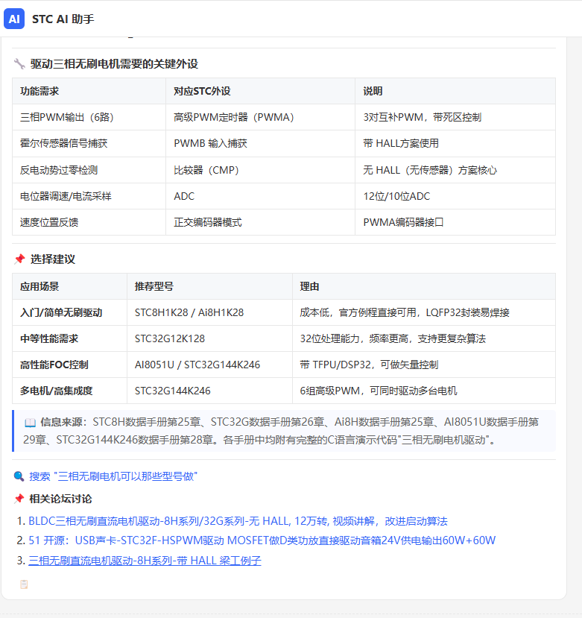The image size is (582, 618).
Task: Click the 信息来源 citation block
Action: [x=284, y=431]
